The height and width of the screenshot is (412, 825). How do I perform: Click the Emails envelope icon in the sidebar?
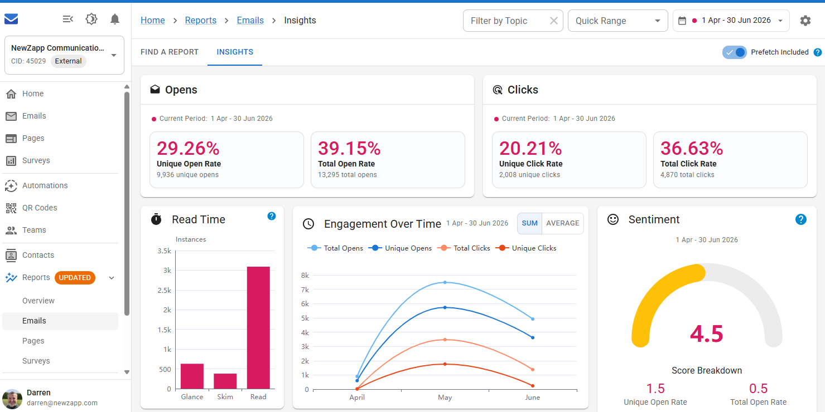click(11, 116)
